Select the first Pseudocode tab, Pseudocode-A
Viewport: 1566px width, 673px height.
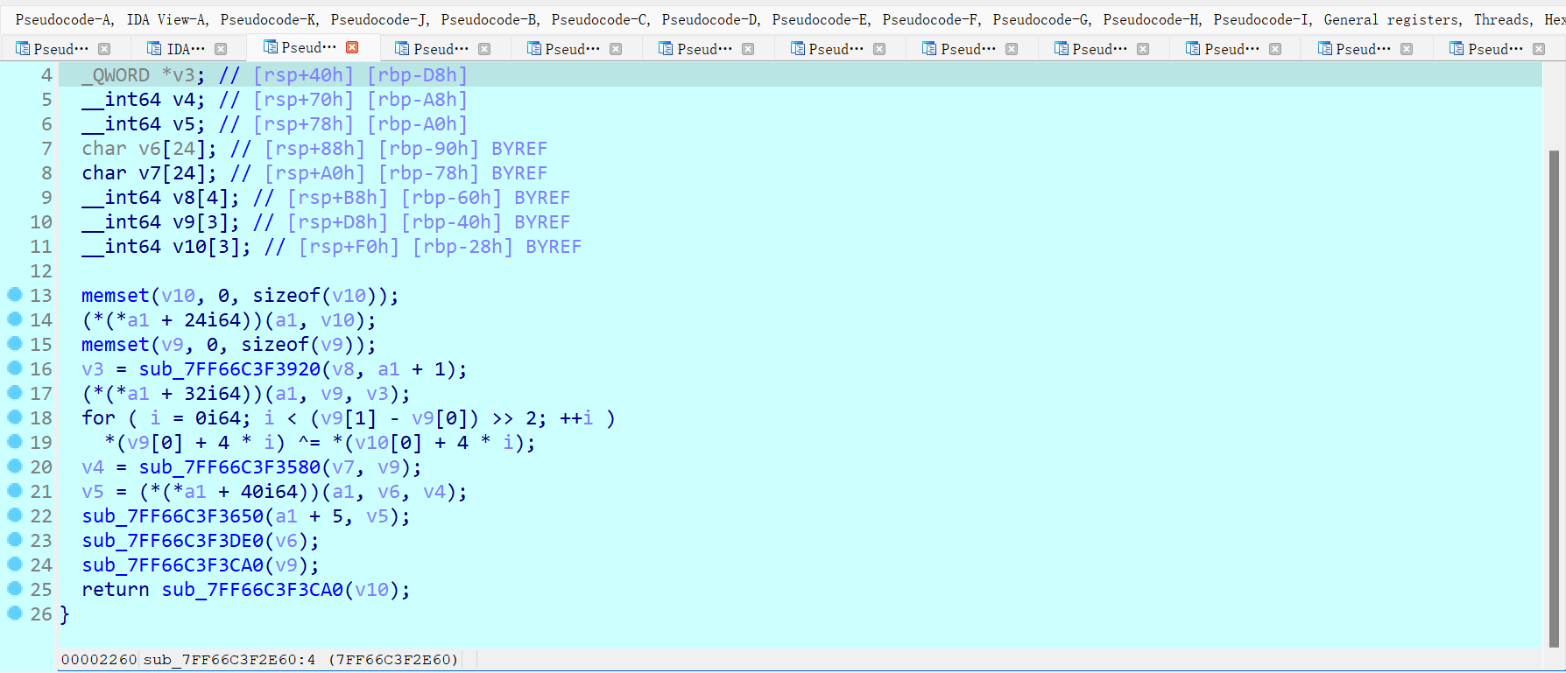pos(60,49)
